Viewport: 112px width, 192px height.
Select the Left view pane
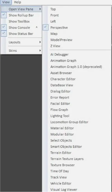[x=77, y=21]
